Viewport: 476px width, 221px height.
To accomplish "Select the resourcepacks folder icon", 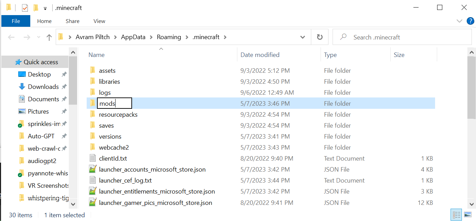I will tap(92, 114).
